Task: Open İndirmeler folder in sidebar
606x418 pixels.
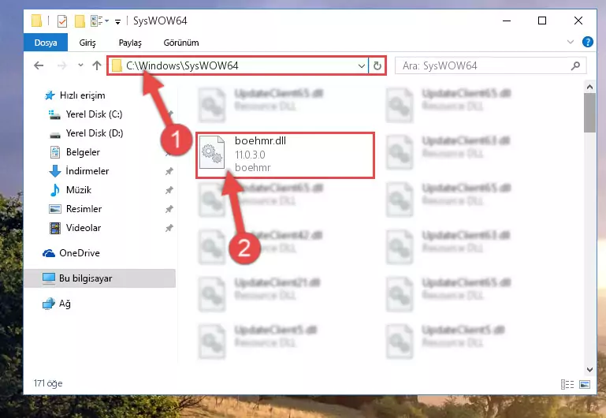Action: pos(87,171)
